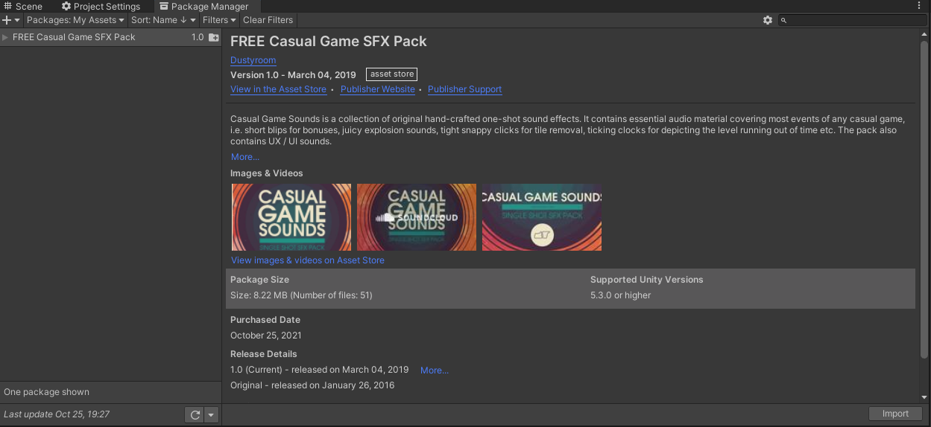This screenshot has height=427, width=931.
Task: Click the Clear Filters button
Action: (268, 20)
